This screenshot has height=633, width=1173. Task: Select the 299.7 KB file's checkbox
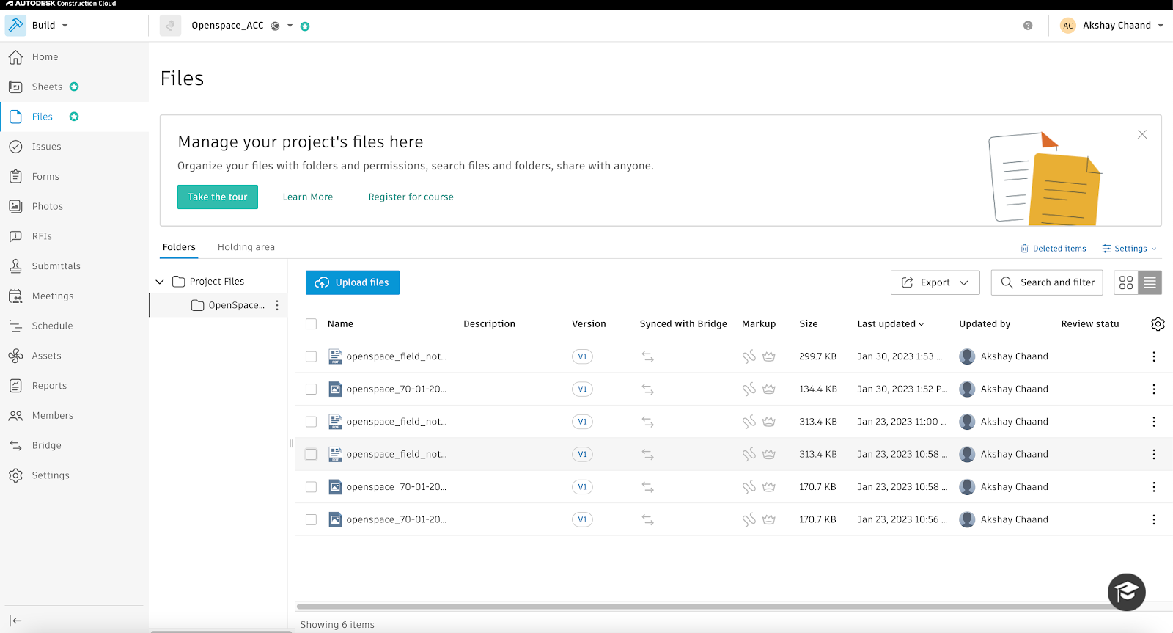coord(312,356)
